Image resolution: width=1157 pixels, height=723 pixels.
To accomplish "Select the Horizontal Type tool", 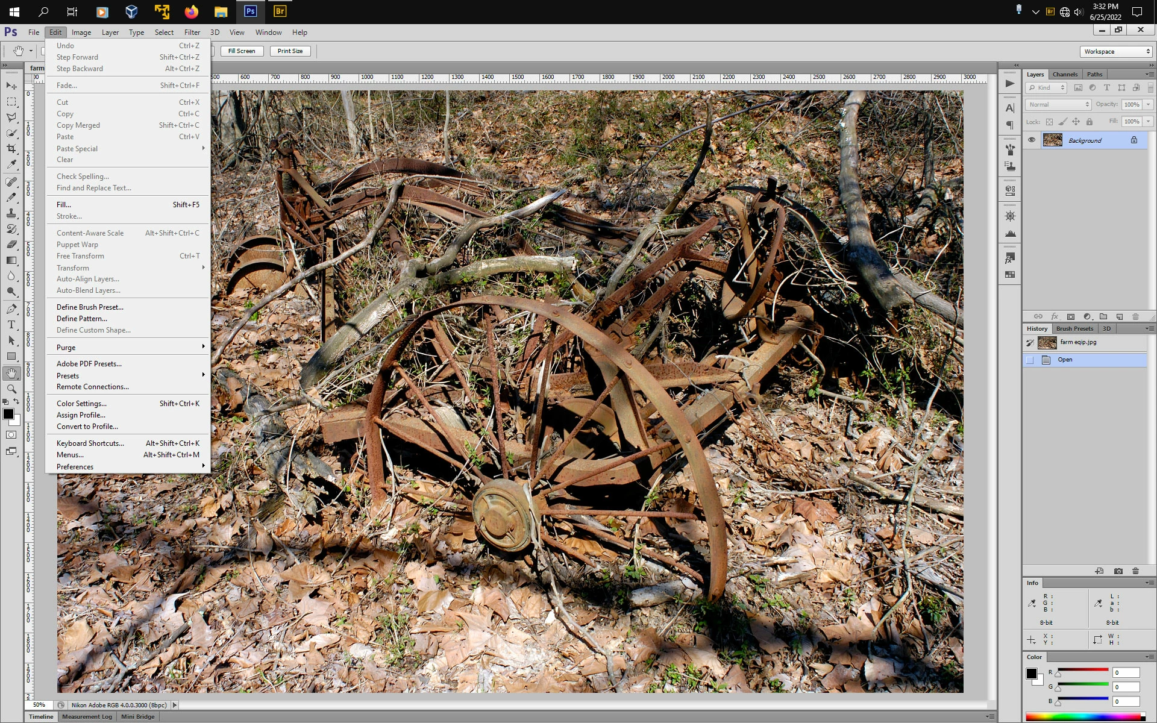I will click(x=11, y=325).
